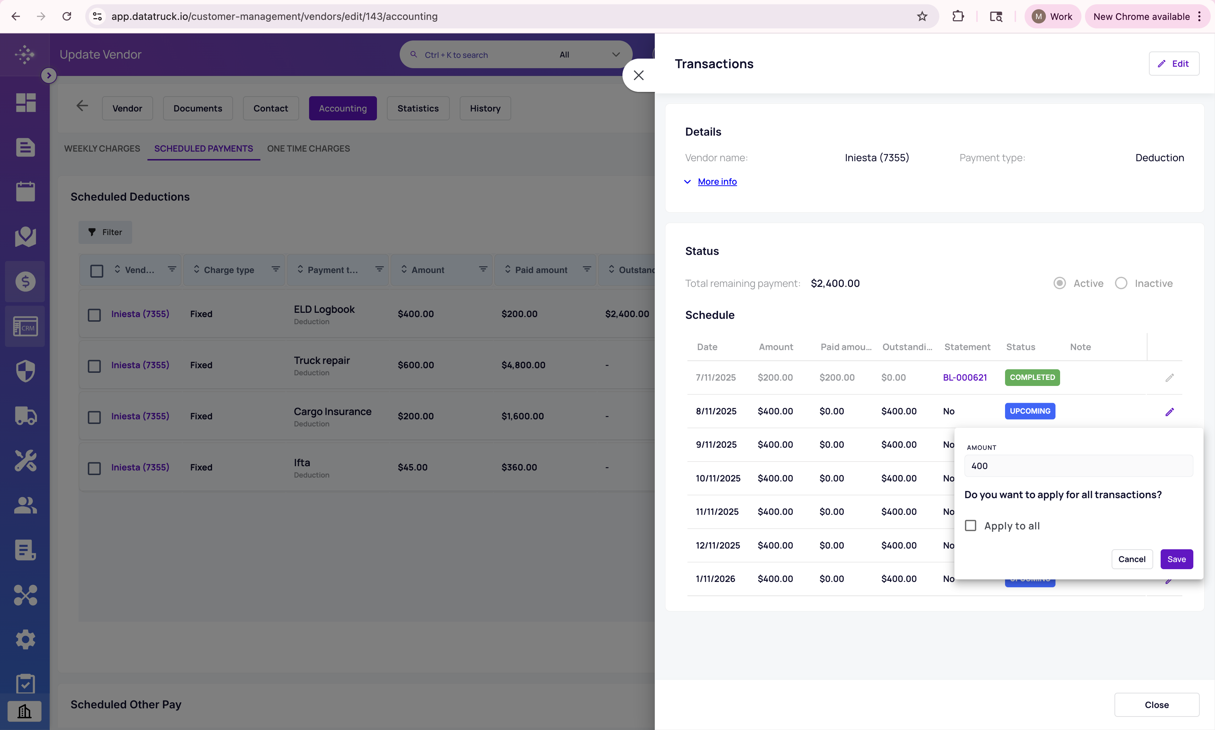Open the Charge type column filter
1215x730 pixels.
(276, 269)
